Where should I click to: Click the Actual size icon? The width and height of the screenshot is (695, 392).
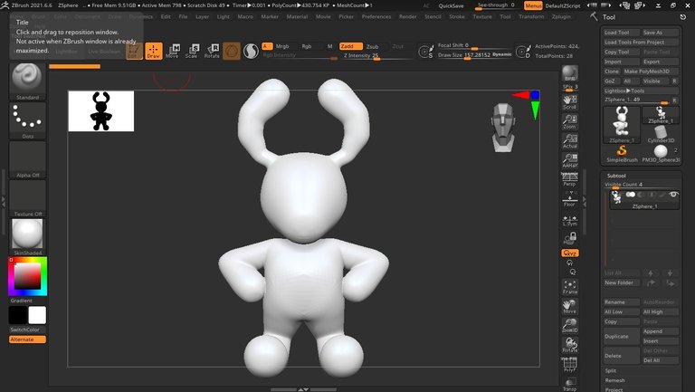[569, 141]
